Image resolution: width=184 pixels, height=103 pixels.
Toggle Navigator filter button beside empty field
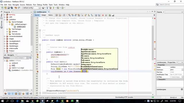coord(30,58)
